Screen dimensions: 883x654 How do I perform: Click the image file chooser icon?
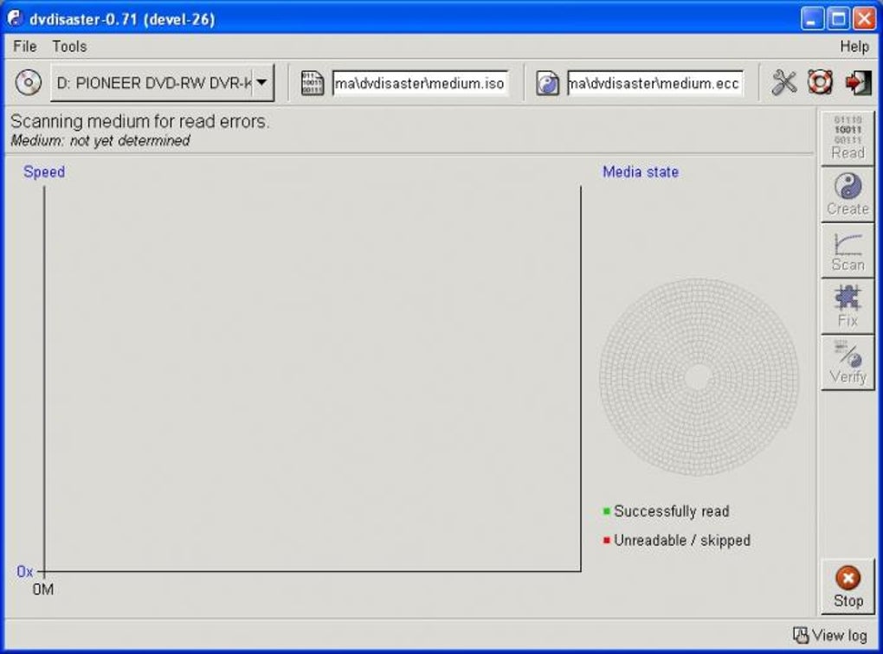pyautogui.click(x=312, y=83)
